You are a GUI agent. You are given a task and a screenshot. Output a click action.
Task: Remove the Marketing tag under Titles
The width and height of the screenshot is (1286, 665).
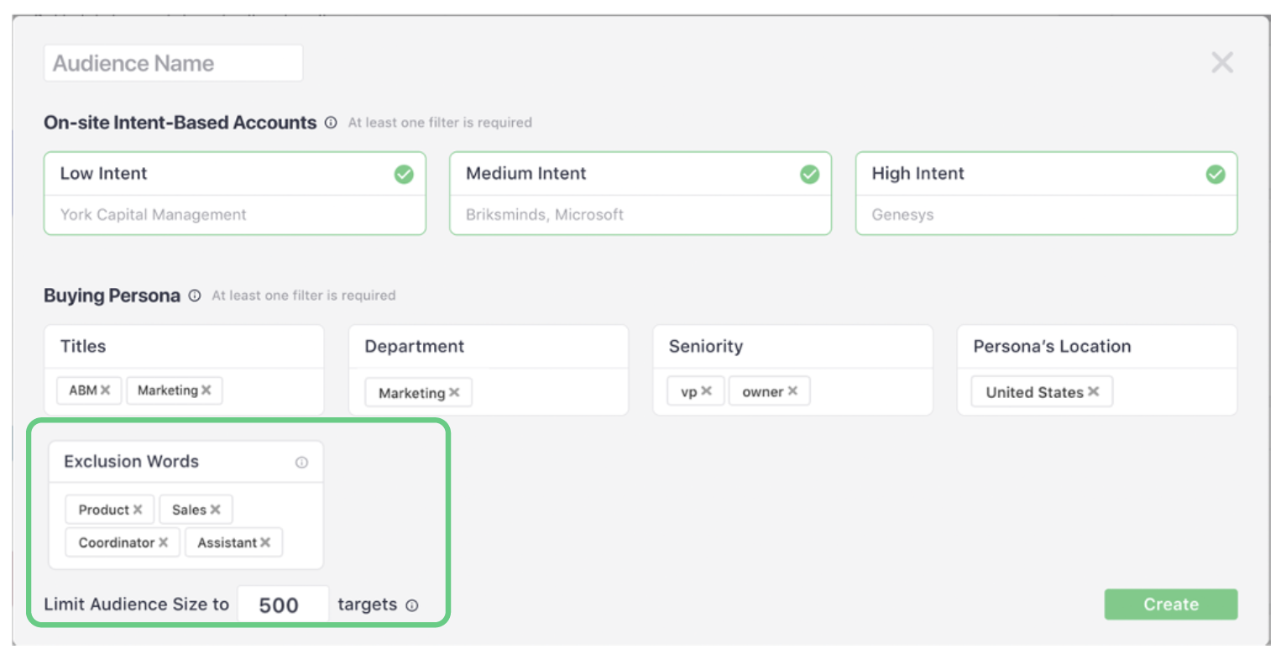point(206,390)
